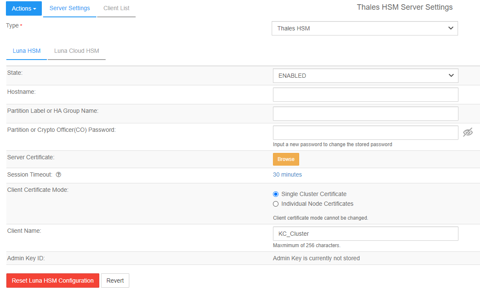The width and height of the screenshot is (480, 297).
Task: Click 'Maxmimum of 256 characters.' hint text
Action: (307, 245)
